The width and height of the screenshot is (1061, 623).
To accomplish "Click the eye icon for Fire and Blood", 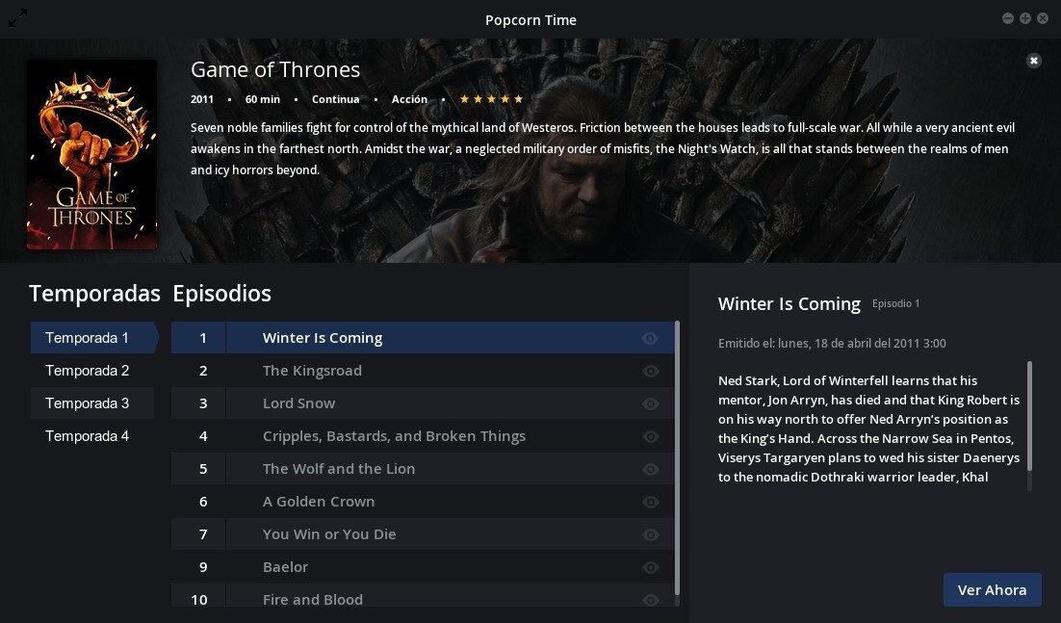I will click(650, 599).
